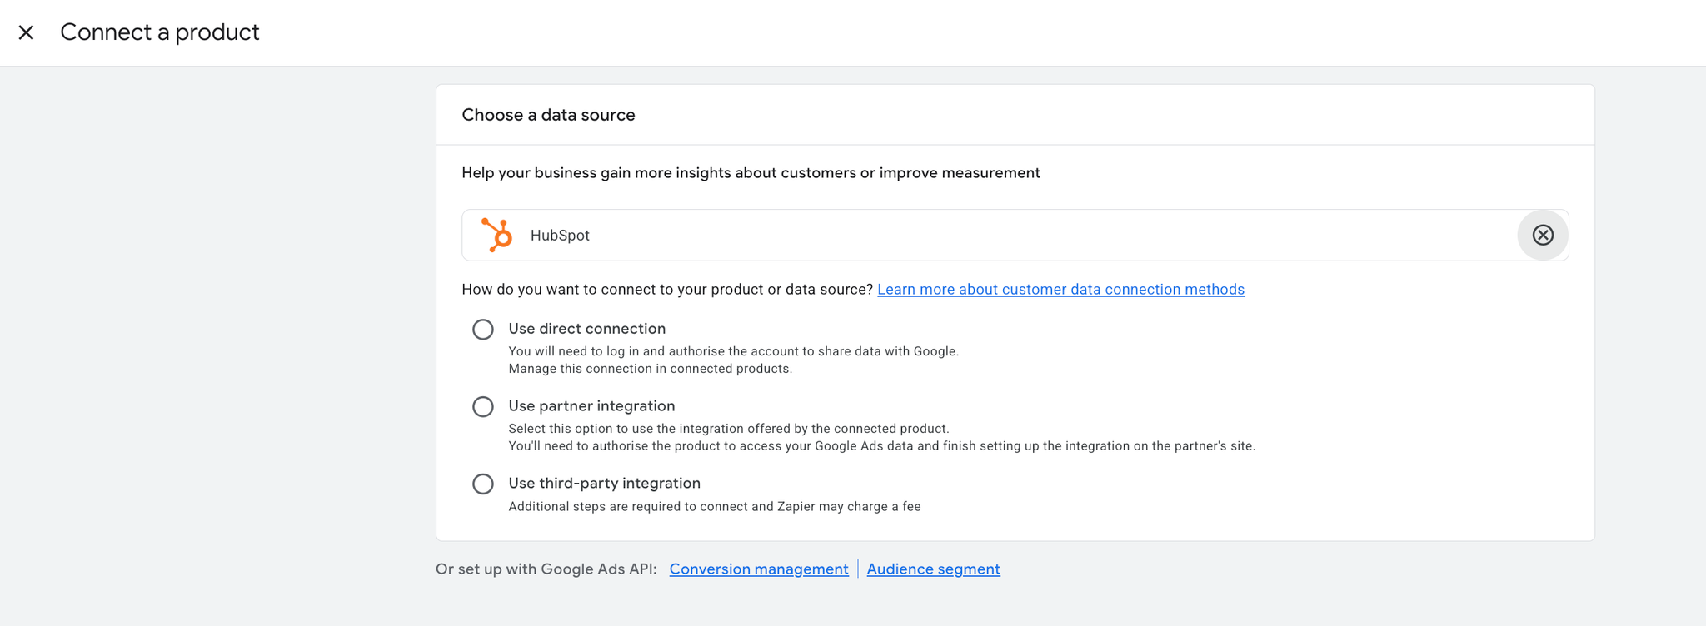Click the Manage this connection in connected products text

tap(651, 369)
